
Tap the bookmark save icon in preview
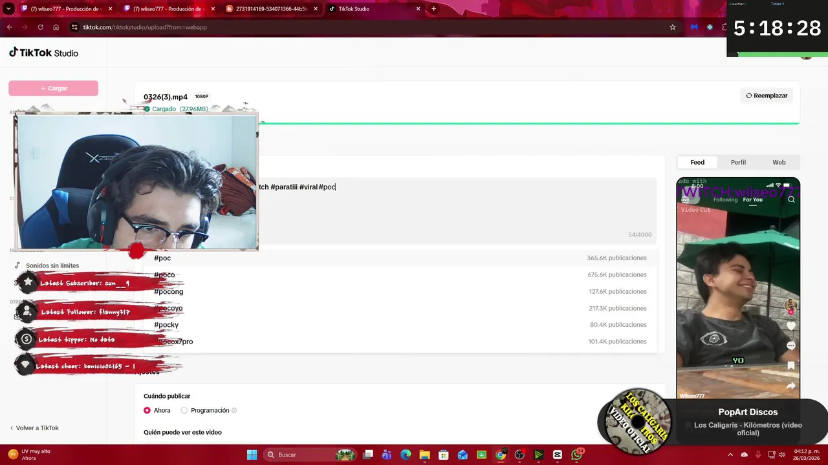pos(790,366)
